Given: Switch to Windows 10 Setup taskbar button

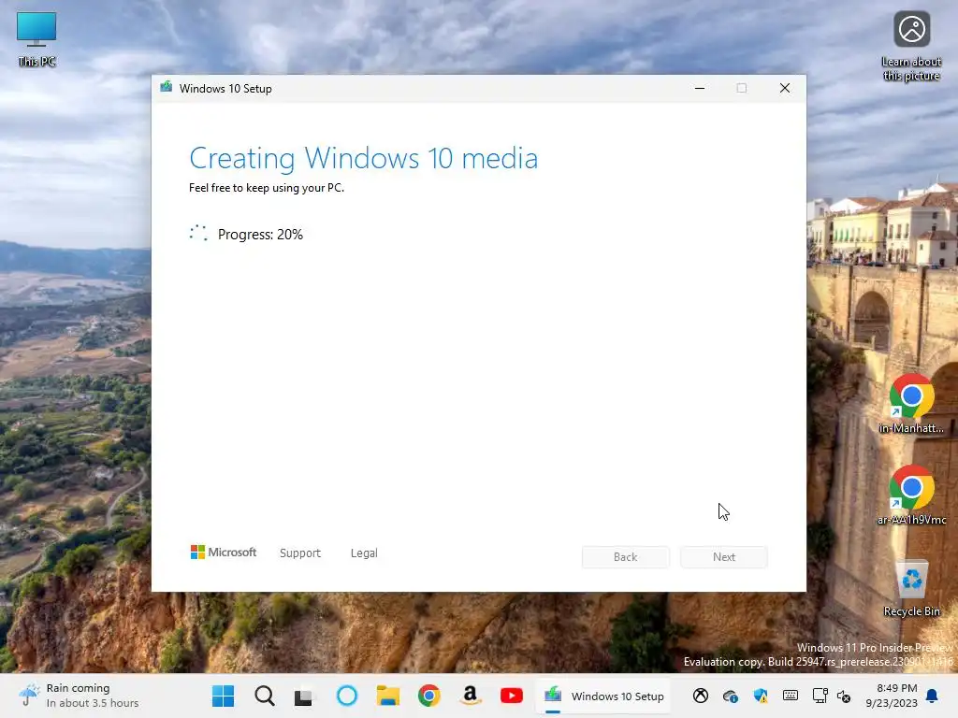Looking at the screenshot, I should [x=604, y=696].
